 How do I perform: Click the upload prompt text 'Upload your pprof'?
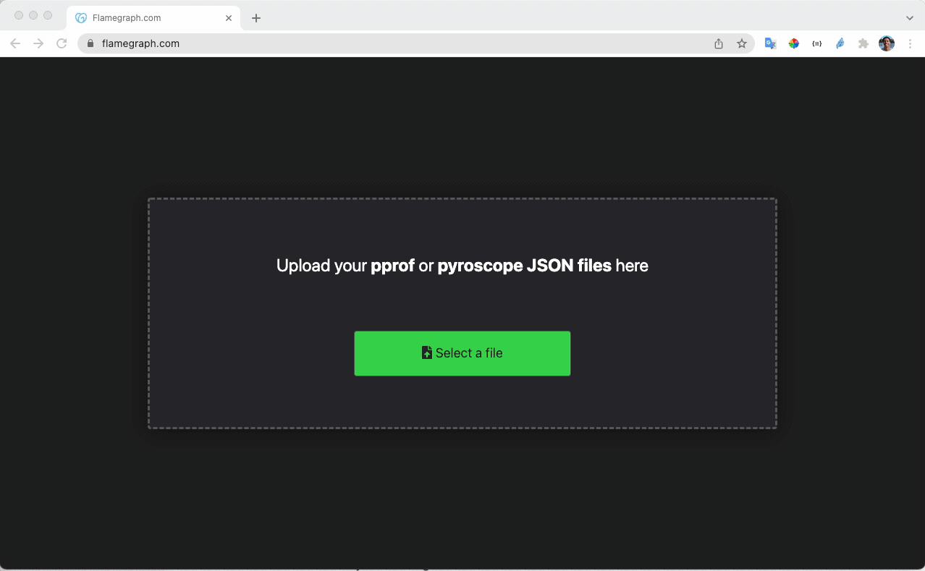tap(345, 266)
